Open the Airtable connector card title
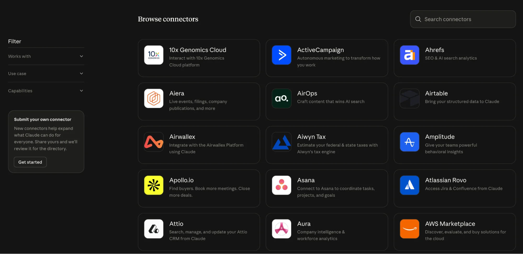The image size is (523, 254). point(436,93)
